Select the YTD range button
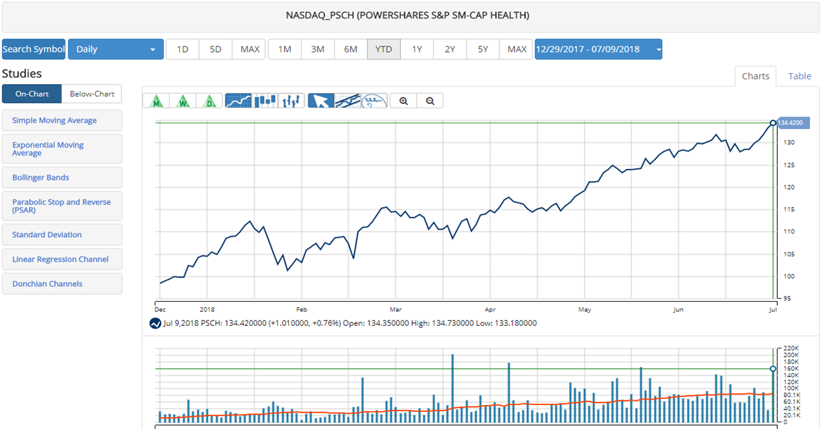This screenshot has width=821, height=429. click(383, 49)
